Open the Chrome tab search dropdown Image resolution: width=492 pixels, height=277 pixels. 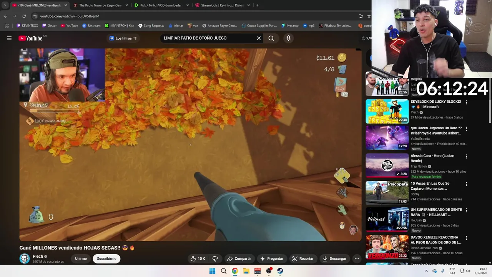point(5,5)
